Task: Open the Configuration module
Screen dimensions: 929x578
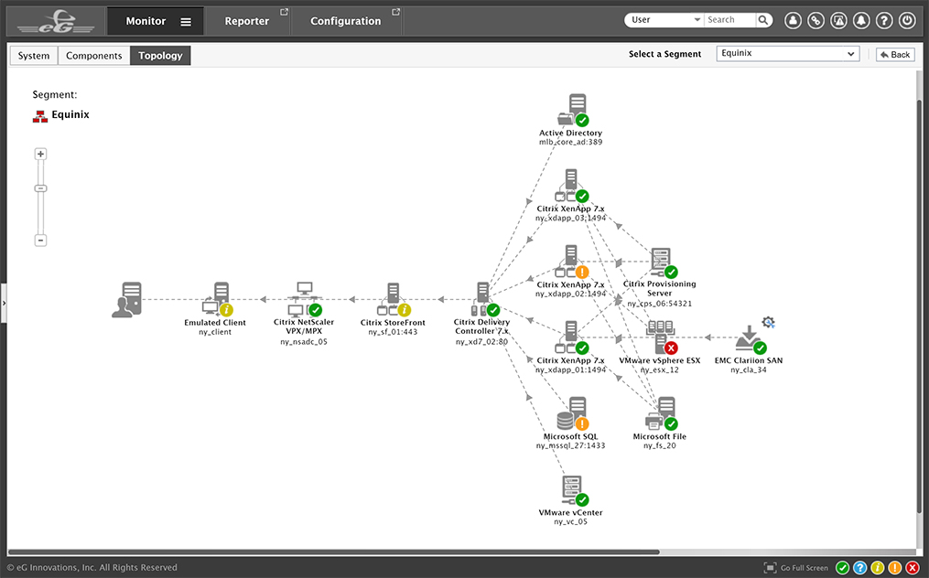Action: point(345,21)
